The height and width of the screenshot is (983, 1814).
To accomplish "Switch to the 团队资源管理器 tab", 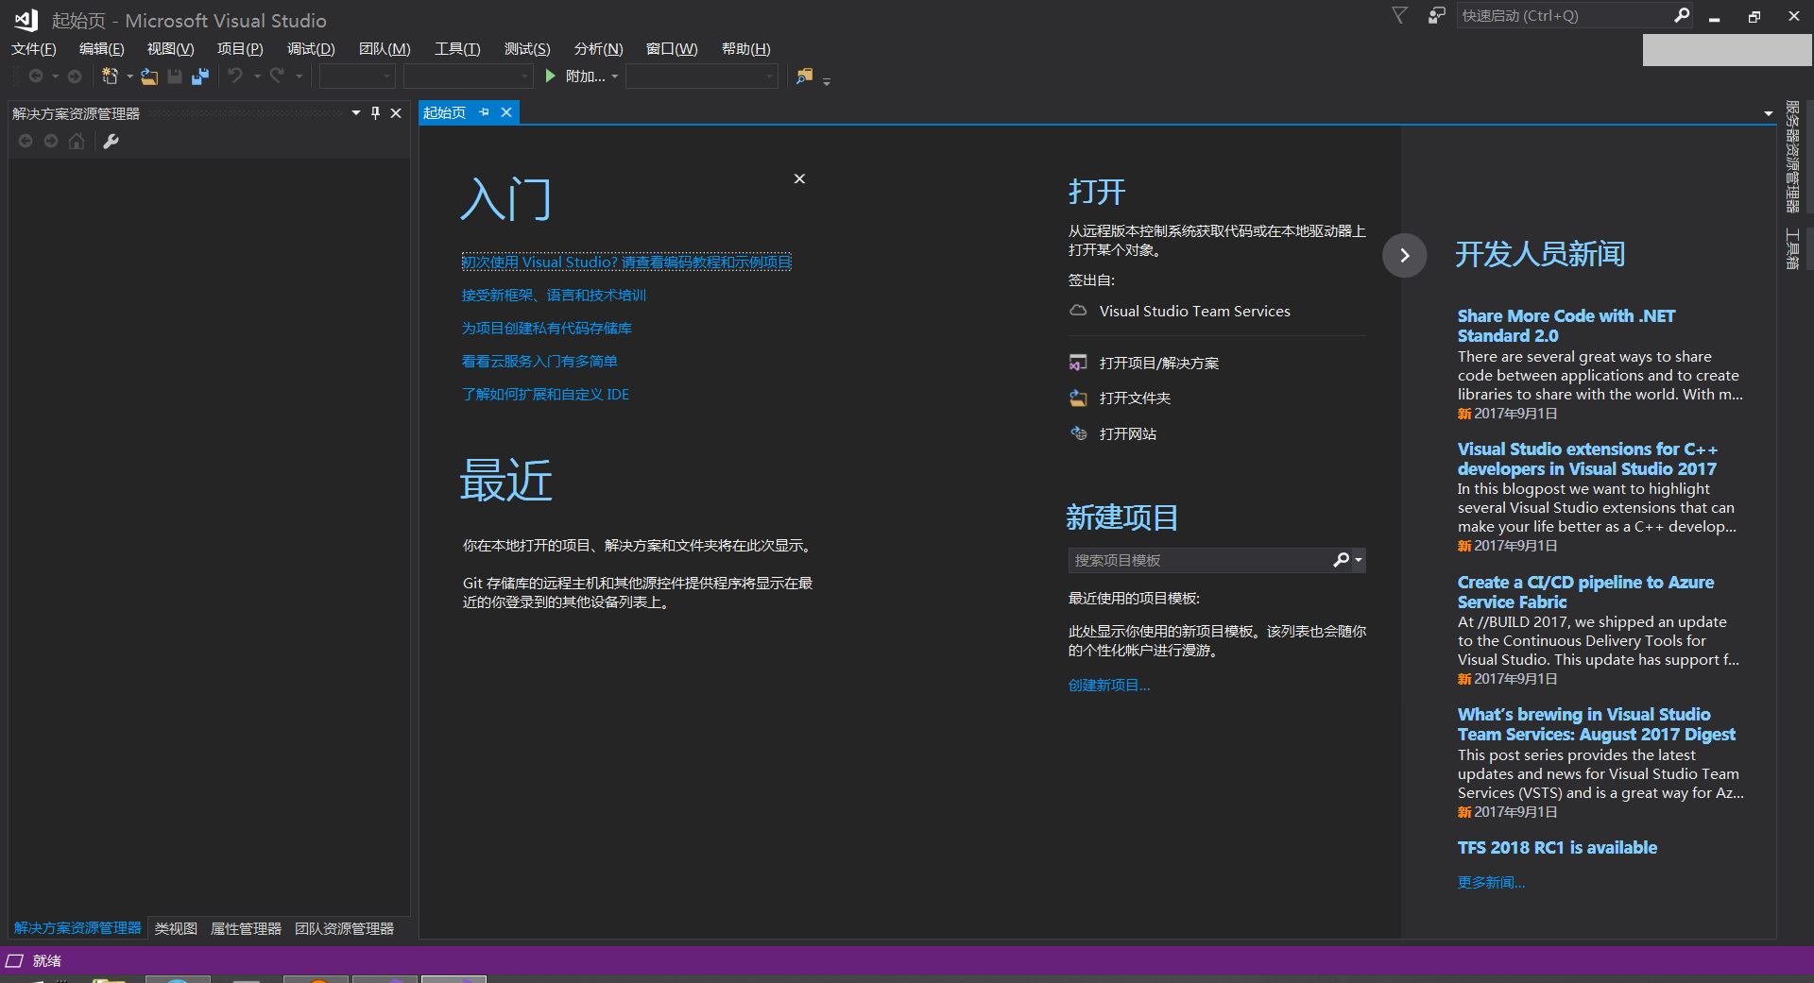I will pyautogui.click(x=344, y=928).
